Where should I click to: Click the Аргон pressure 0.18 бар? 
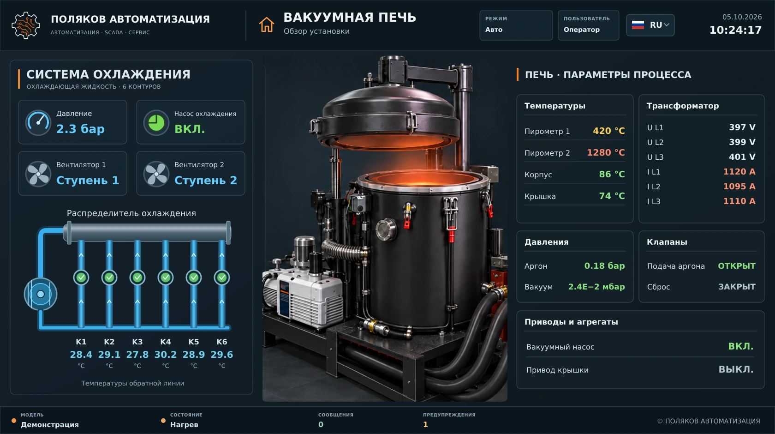point(604,266)
